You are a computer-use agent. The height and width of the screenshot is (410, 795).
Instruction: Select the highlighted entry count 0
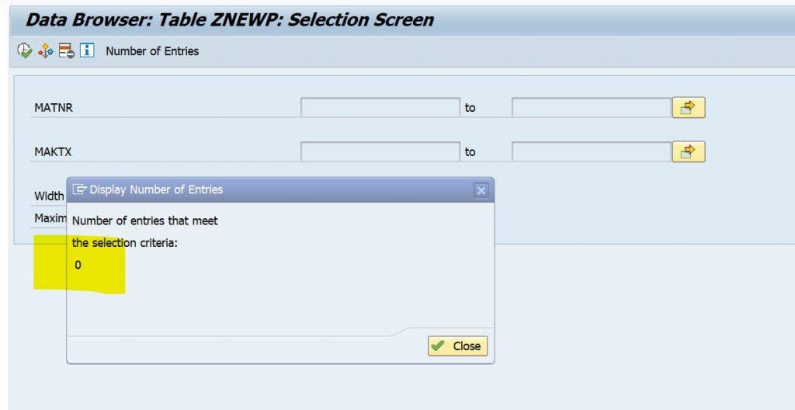tap(78, 265)
